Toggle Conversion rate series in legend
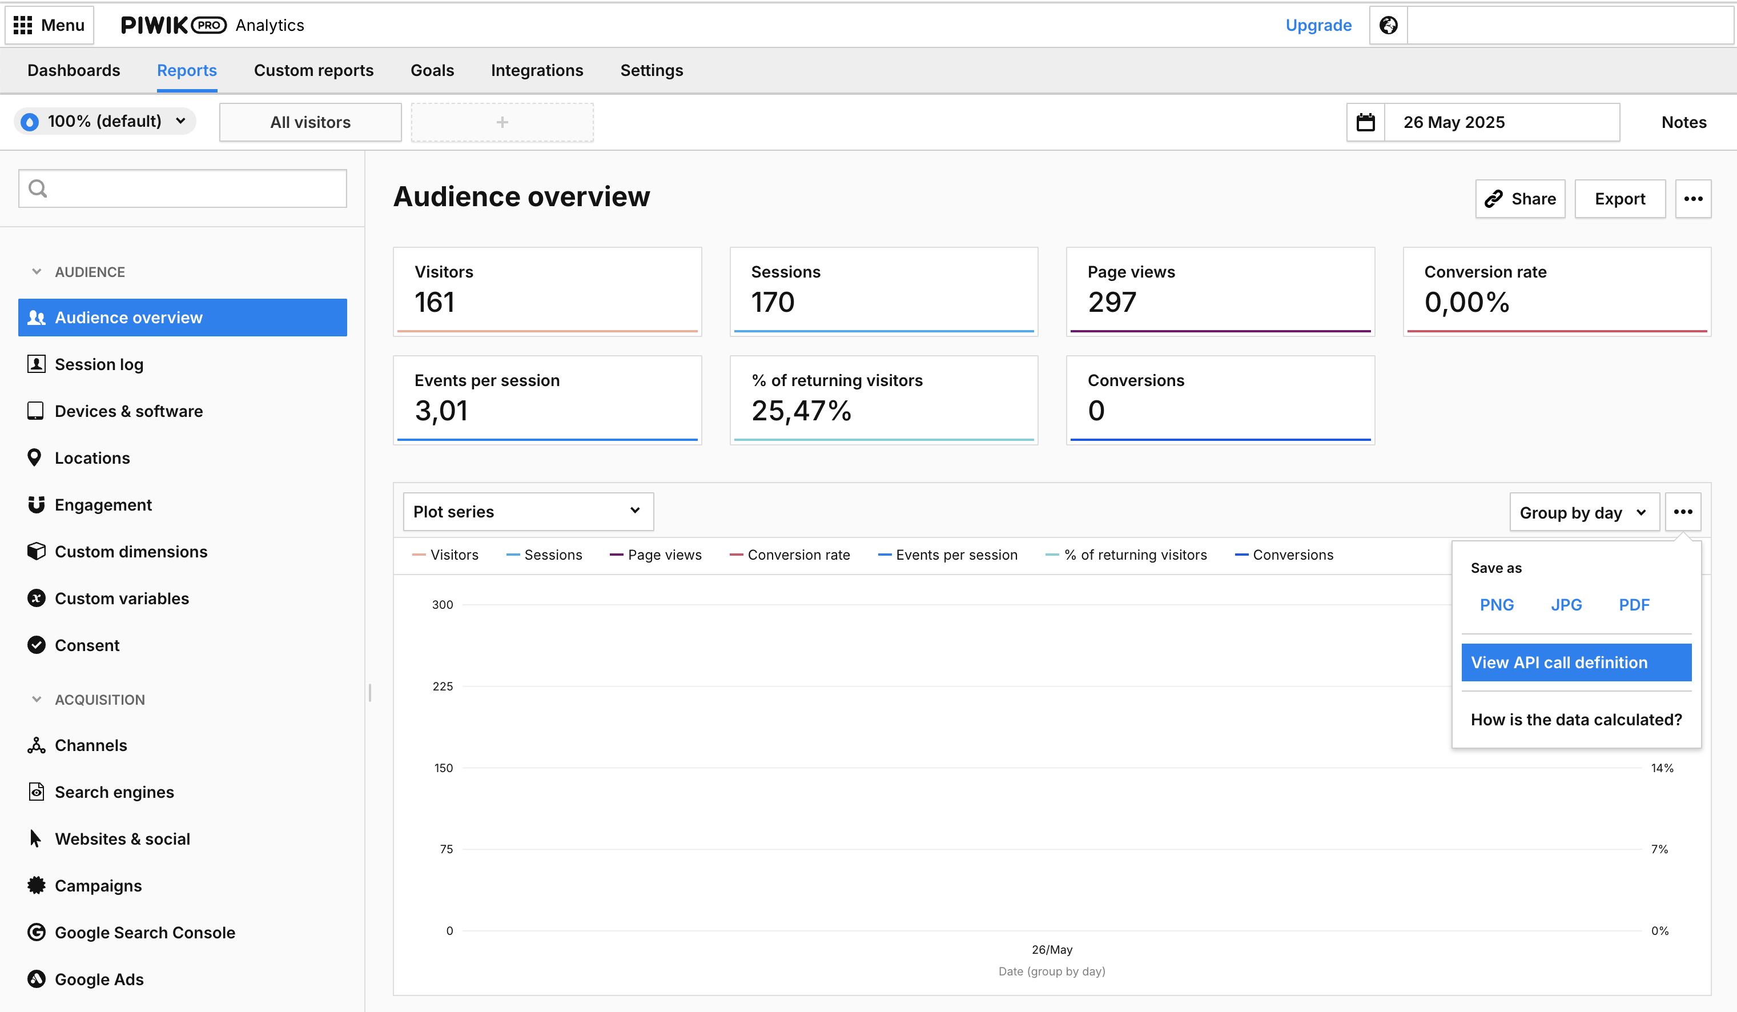 pos(789,555)
